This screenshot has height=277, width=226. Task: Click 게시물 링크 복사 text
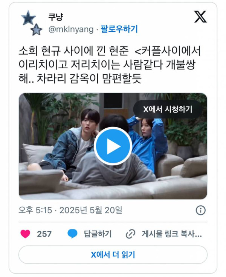[x=172, y=234]
